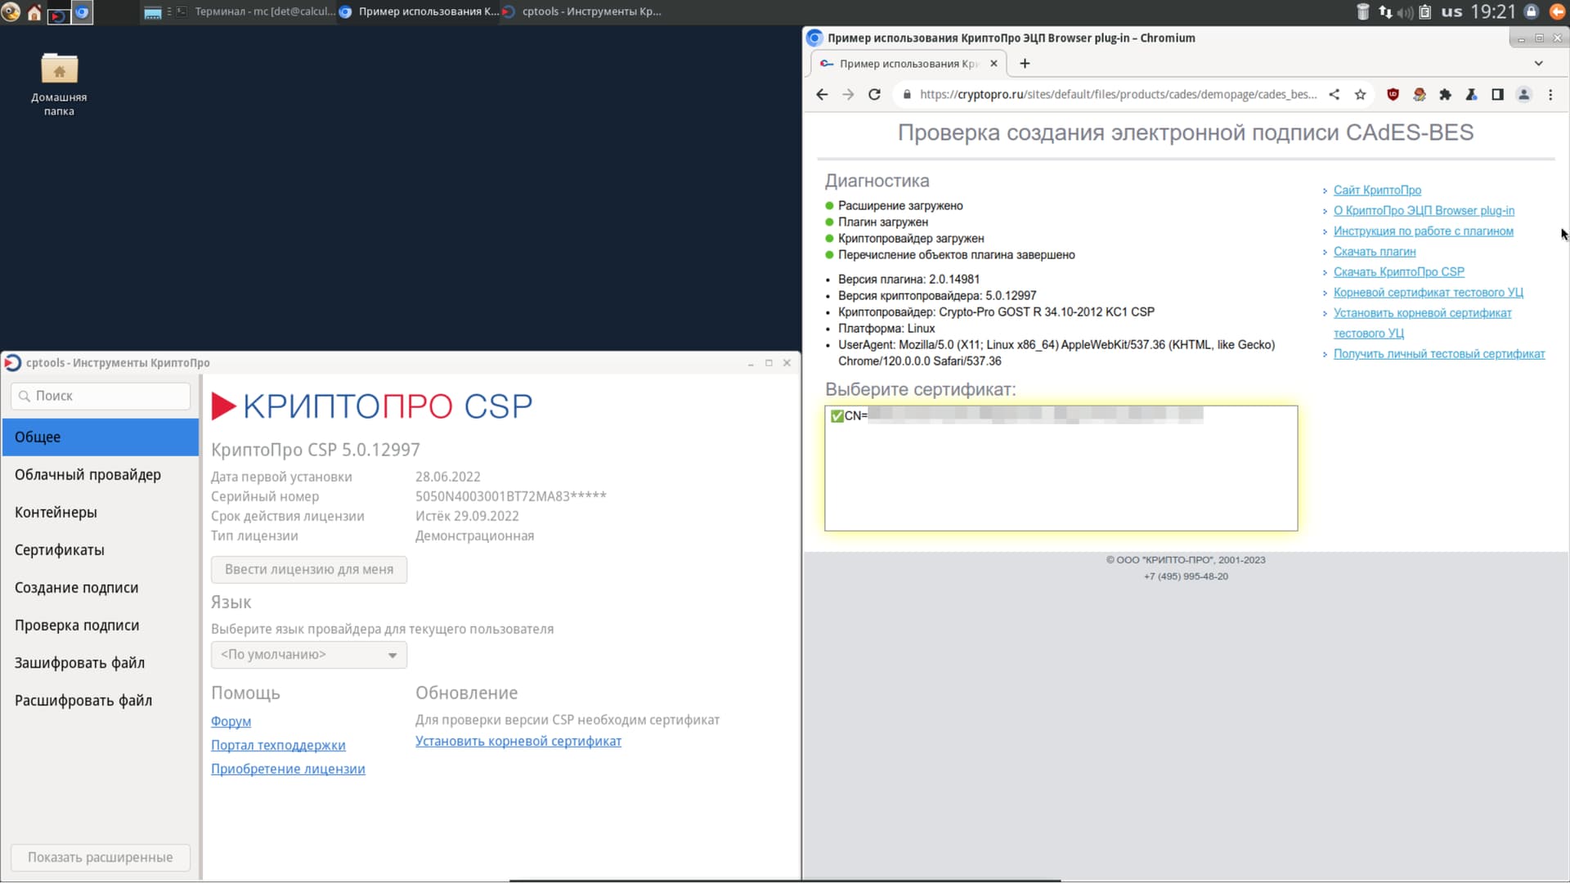Open the Chromium profile avatar
The width and height of the screenshot is (1570, 883).
click(x=1524, y=95)
